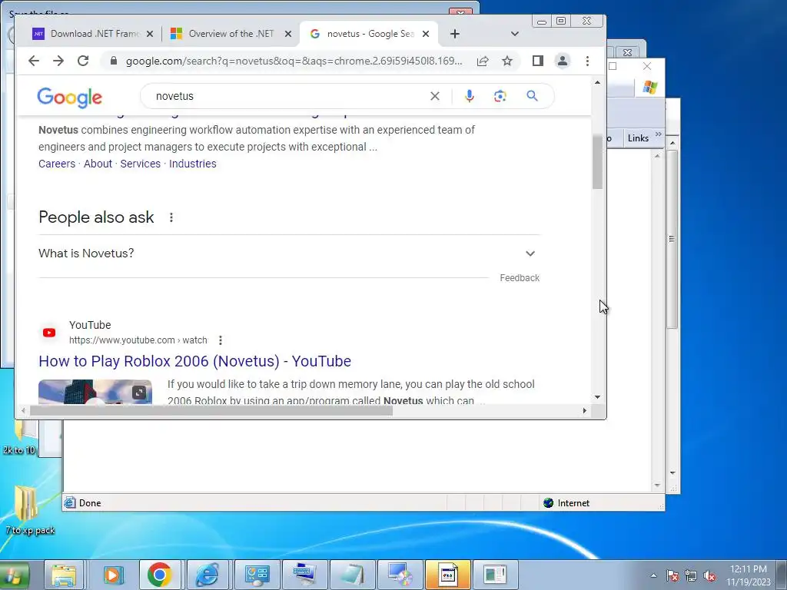The height and width of the screenshot is (590, 787).
Task: Open Google Chrome from the taskbar
Action: [x=160, y=575]
